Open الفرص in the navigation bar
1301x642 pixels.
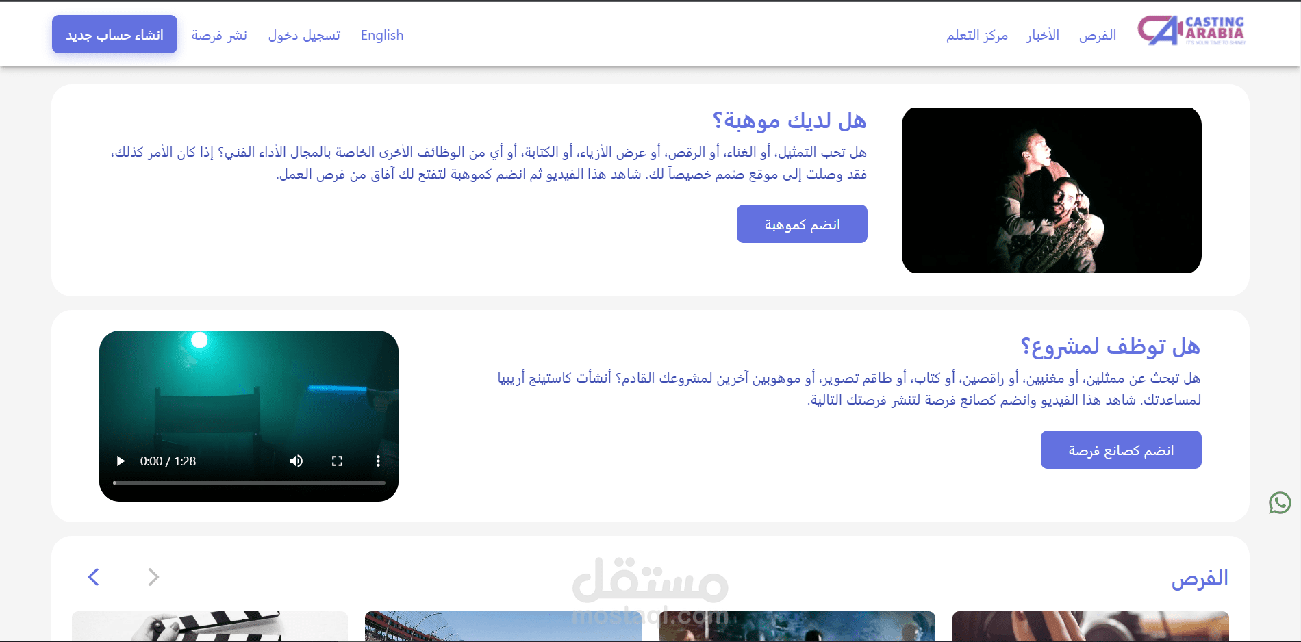tap(1098, 35)
